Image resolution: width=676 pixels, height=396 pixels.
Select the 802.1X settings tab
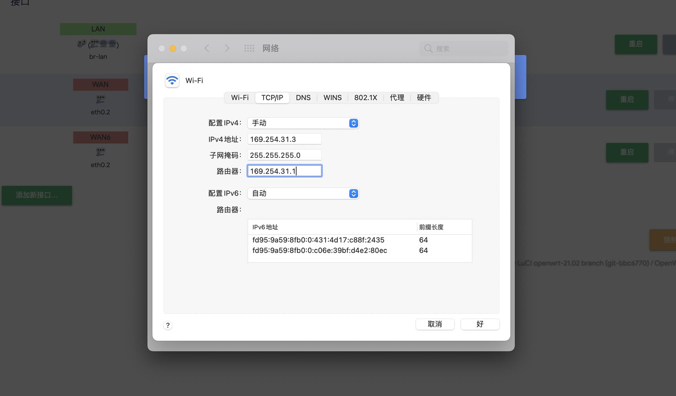pyautogui.click(x=365, y=98)
